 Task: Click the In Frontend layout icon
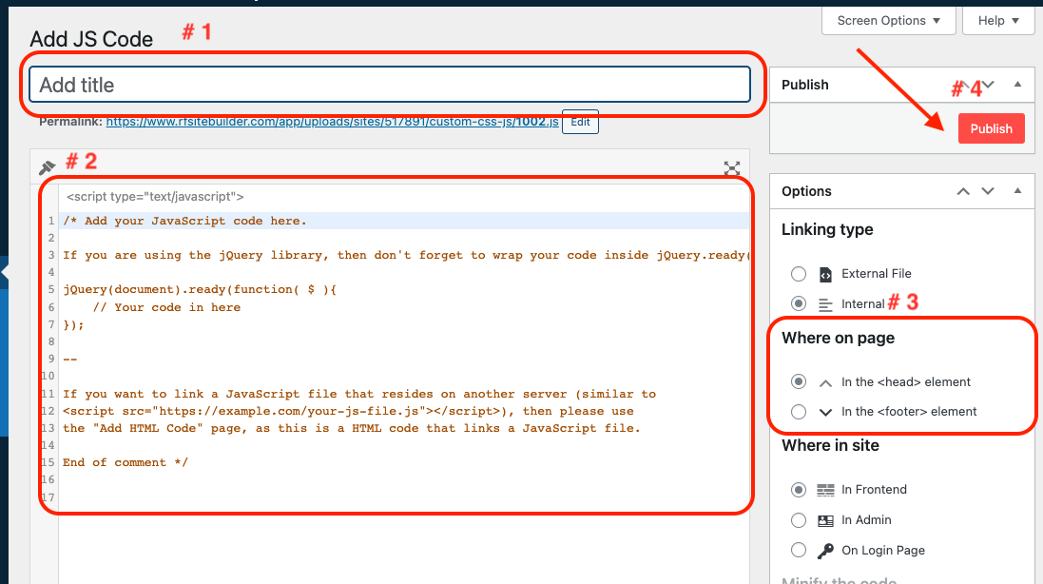click(x=825, y=490)
